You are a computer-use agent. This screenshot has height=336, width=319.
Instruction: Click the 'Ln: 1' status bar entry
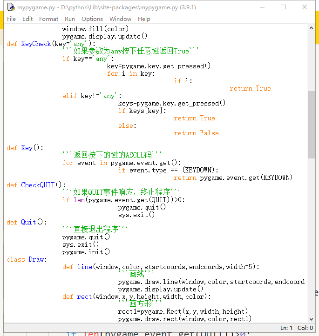pyautogui.click(x=286, y=328)
